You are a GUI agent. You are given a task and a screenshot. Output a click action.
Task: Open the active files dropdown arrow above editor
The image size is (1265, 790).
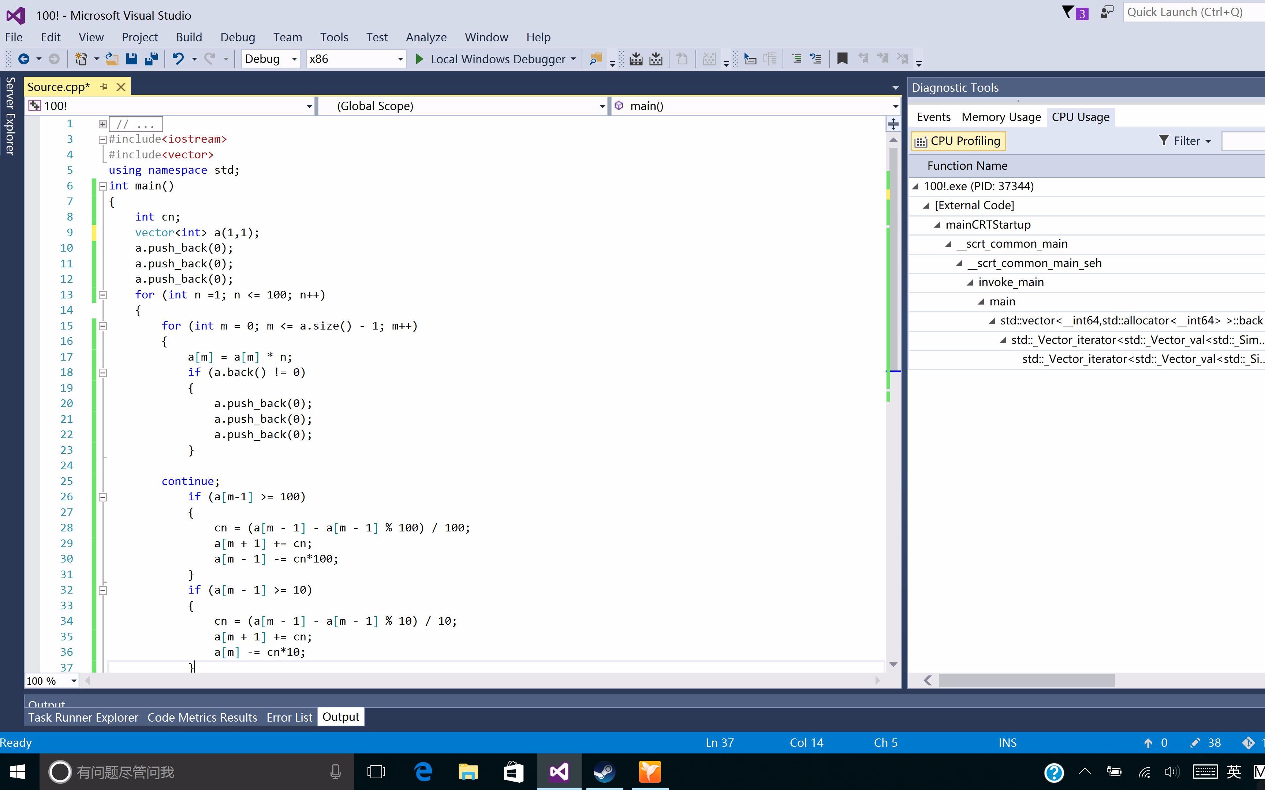pyautogui.click(x=895, y=88)
